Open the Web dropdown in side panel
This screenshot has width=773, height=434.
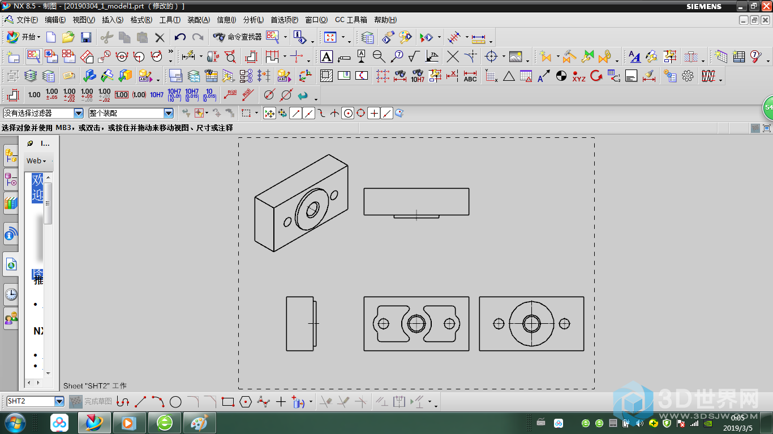[37, 160]
